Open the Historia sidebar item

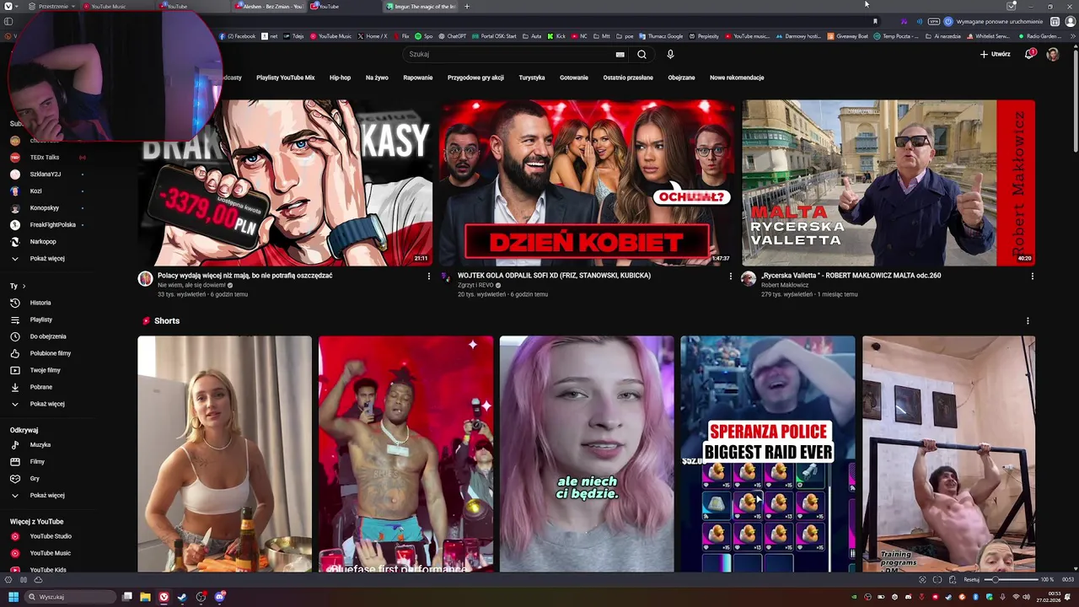(x=40, y=303)
